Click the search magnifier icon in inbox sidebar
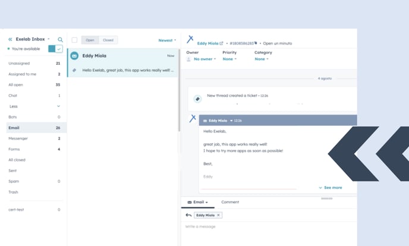409x246 pixels. 60,39
